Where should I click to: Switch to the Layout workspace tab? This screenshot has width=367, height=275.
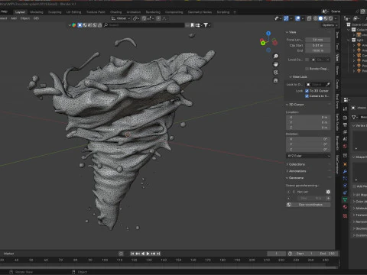tap(20, 12)
